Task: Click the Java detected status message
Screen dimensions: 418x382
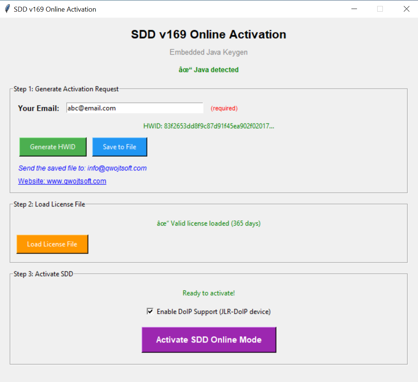Action: (208, 70)
